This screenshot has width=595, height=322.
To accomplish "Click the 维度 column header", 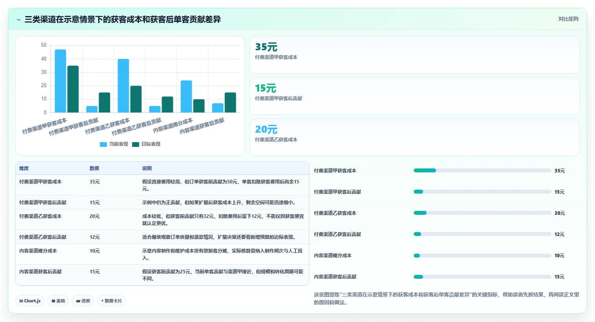I will click(24, 168).
